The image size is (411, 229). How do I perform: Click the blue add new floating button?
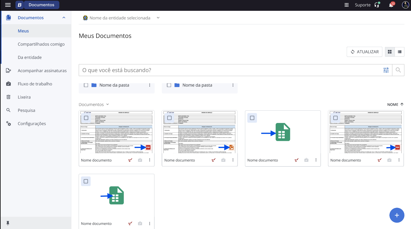click(397, 215)
